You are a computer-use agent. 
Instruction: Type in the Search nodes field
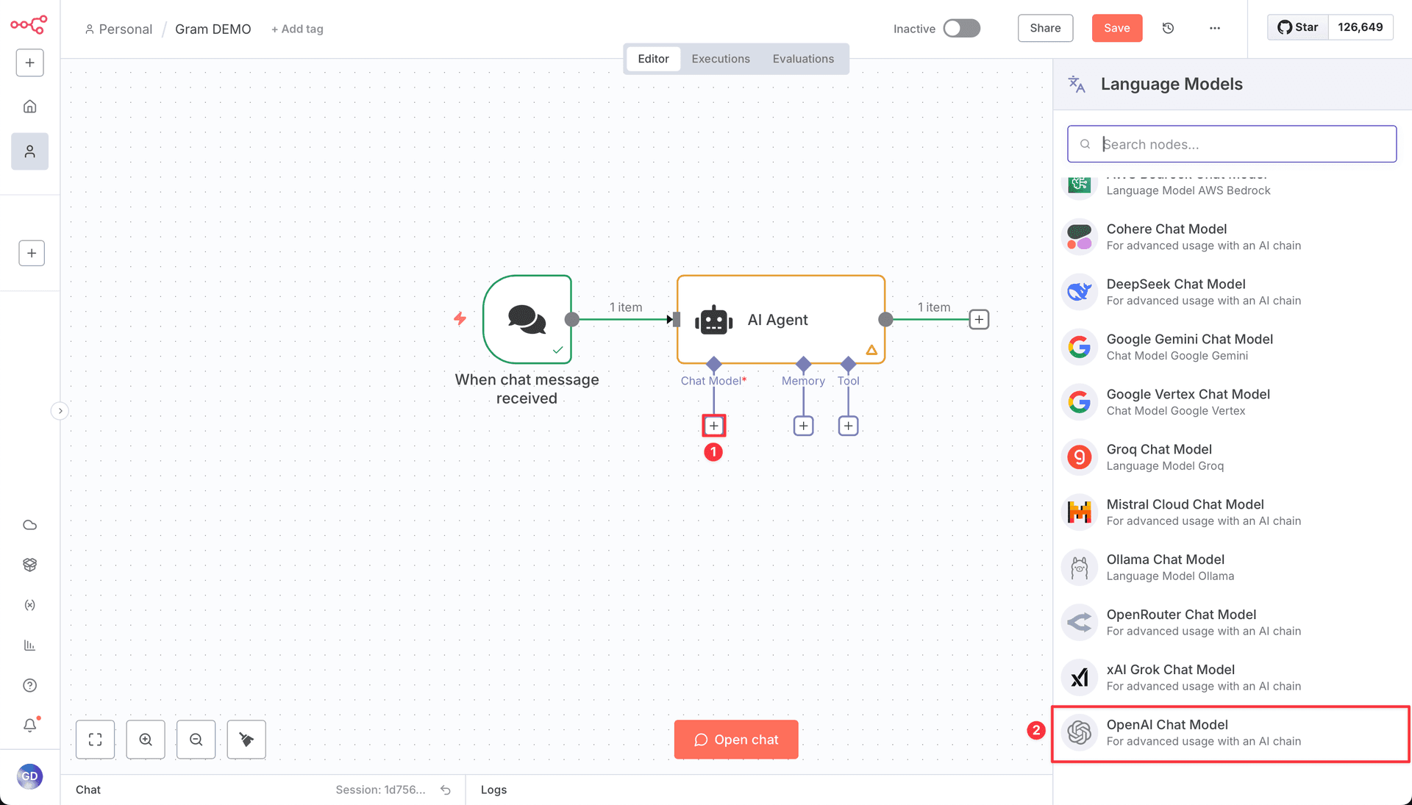1231,144
